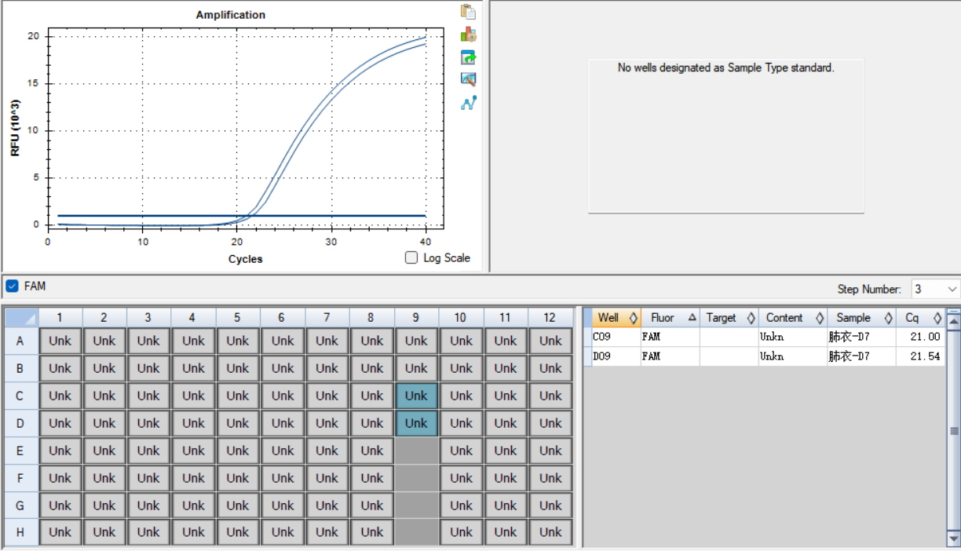The image size is (961, 551).
Task: Select well F4 in plate grid
Action: point(193,478)
